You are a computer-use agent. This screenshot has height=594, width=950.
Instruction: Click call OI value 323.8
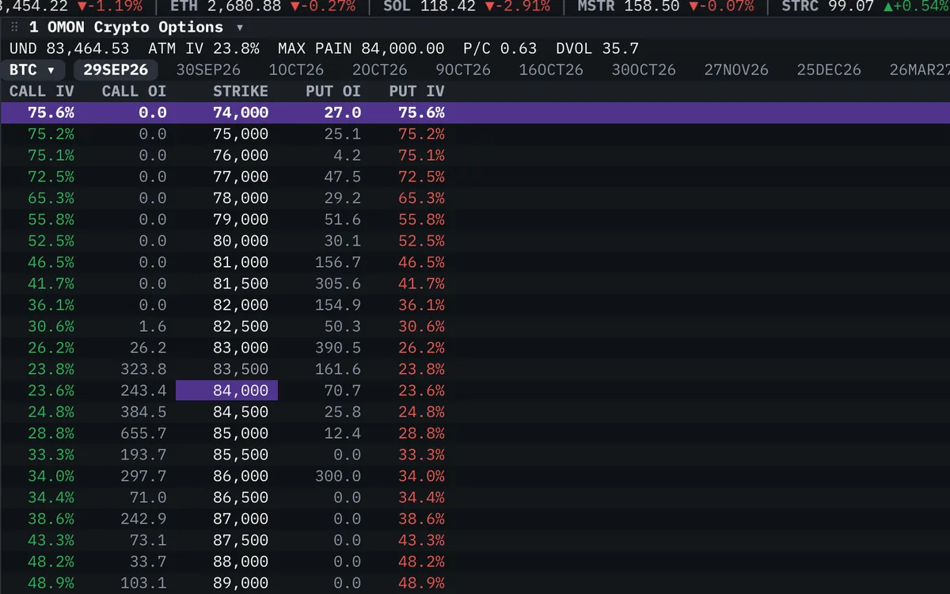click(x=144, y=369)
